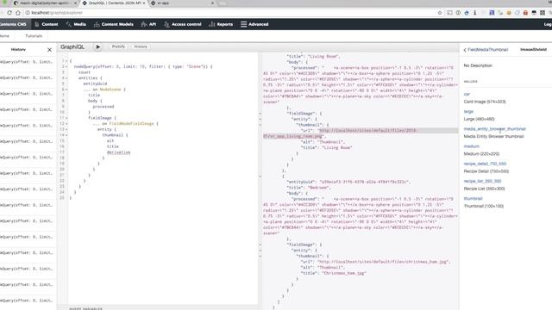This screenshot has height=310, width=552.
Task: Click the Contenta CMS logo link
Action: pyautogui.click(x=13, y=24)
